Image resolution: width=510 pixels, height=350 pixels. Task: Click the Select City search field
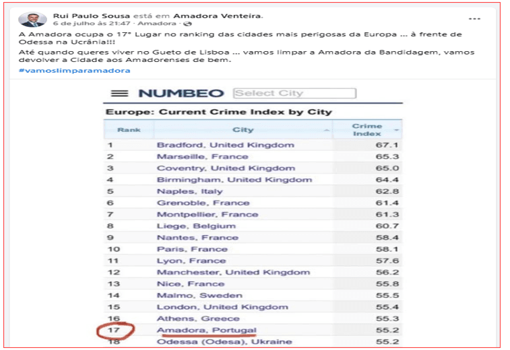[294, 94]
